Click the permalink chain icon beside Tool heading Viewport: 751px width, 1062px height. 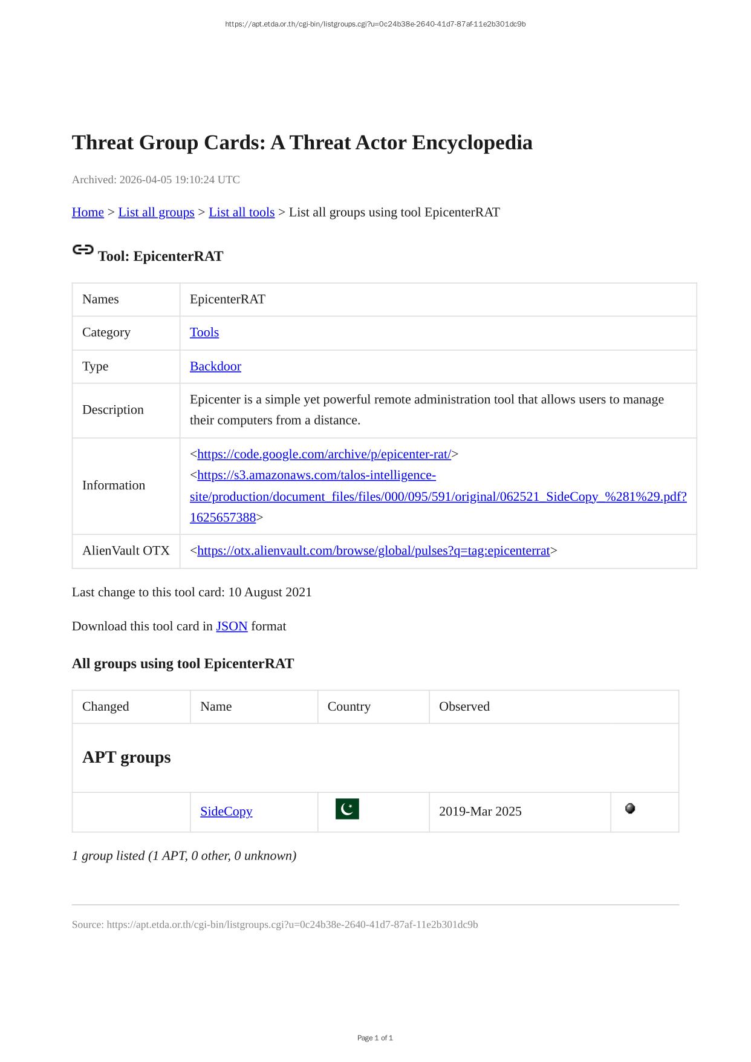83,250
